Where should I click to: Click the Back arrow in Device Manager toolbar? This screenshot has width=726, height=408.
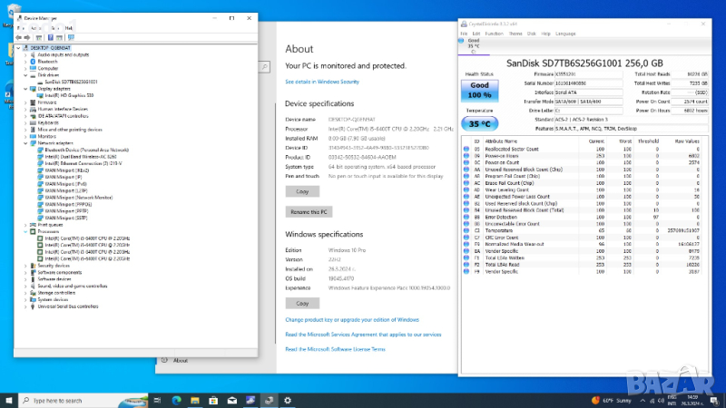click(20, 38)
